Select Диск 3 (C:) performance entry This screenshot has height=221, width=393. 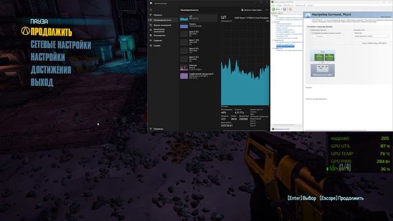point(198,59)
